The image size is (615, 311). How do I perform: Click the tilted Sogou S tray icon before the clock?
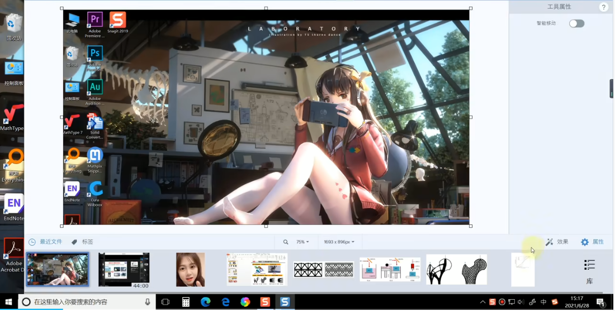pos(555,302)
